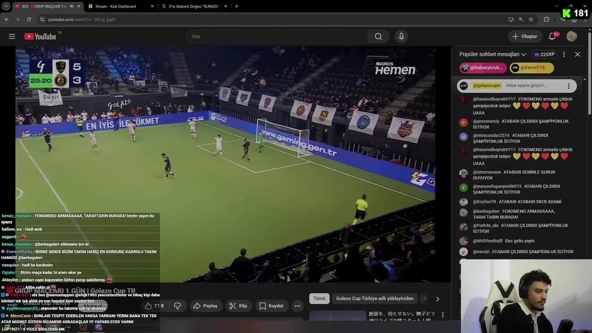Open the YouTube account avatar menu
The height and width of the screenshot is (333, 592).
(572, 37)
